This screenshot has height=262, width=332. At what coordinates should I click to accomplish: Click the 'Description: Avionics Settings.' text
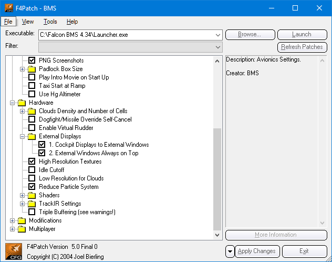[263, 59]
